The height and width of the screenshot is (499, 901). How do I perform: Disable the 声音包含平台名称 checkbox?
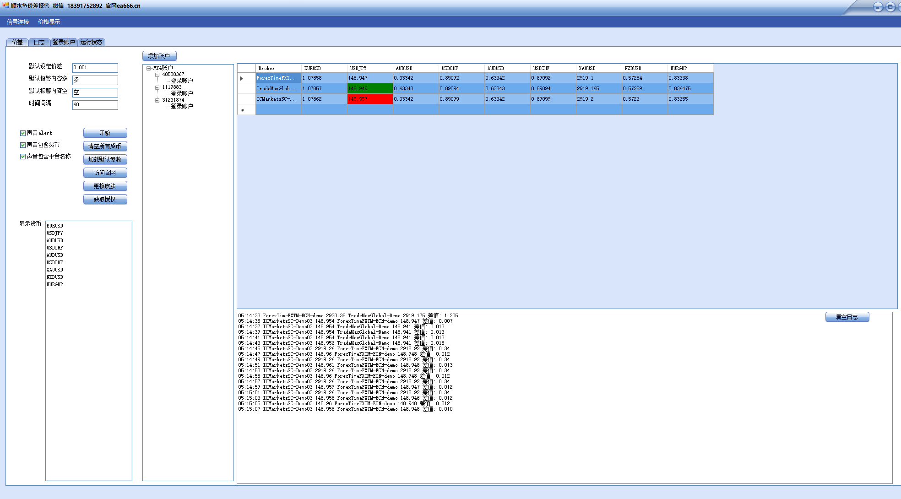23,157
